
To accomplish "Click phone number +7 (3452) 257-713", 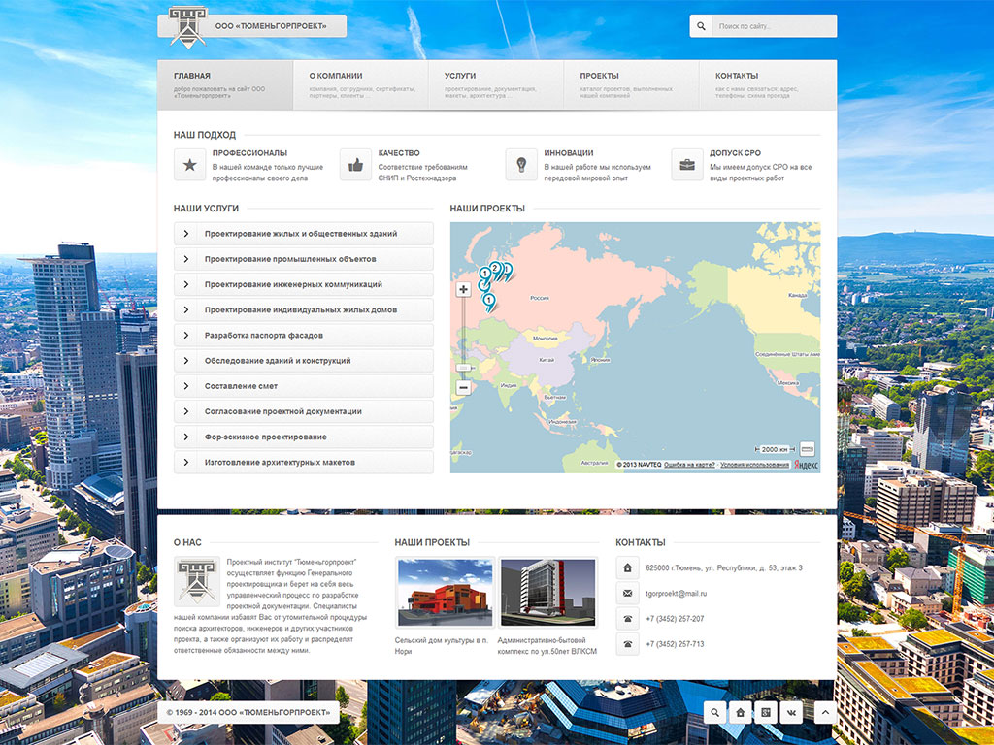I will [675, 644].
